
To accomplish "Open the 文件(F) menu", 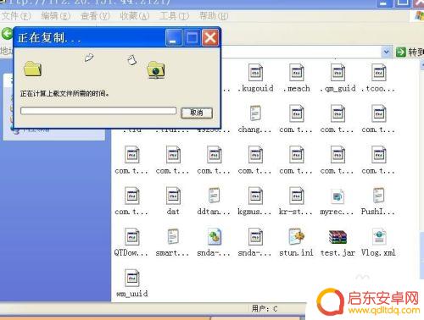I will click(x=16, y=16).
